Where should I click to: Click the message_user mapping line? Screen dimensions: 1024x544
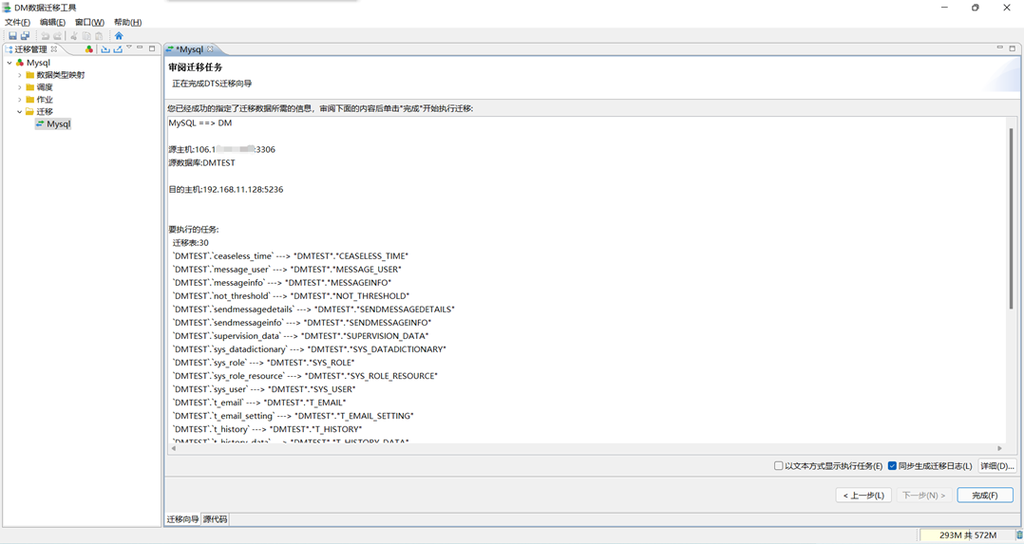287,270
